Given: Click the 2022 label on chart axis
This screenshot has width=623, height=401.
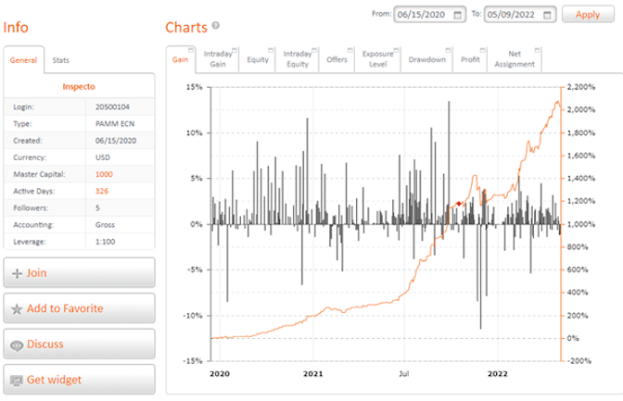Looking at the screenshot, I should pos(498,373).
